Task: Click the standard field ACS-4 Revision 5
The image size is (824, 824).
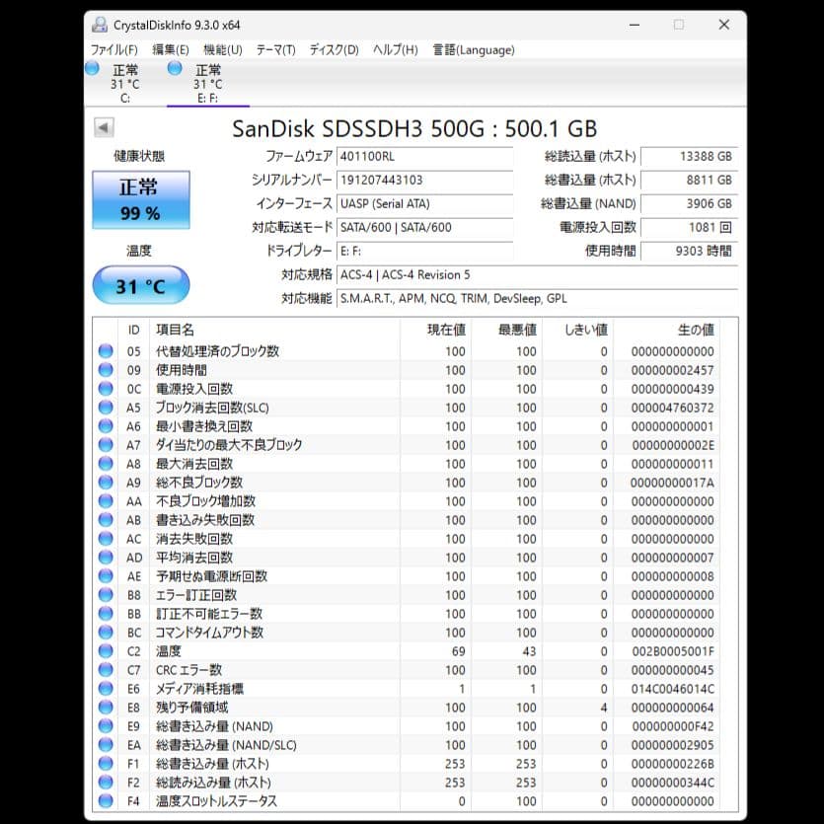Action: pyautogui.click(x=537, y=275)
